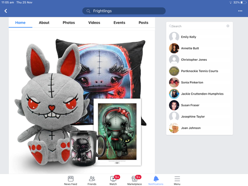This screenshot has height=186, width=248.
Task: Open Josephine Taylor's avatar
Action: coord(174,117)
